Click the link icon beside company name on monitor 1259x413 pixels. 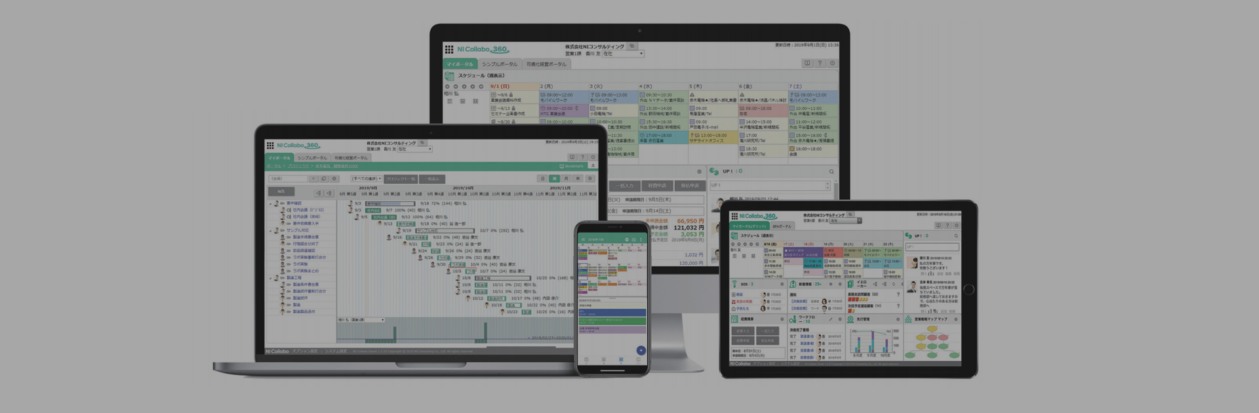click(632, 47)
